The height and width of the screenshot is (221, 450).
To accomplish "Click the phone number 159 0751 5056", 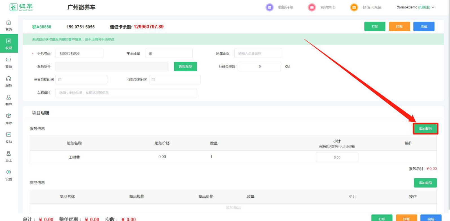I will 80,27.
